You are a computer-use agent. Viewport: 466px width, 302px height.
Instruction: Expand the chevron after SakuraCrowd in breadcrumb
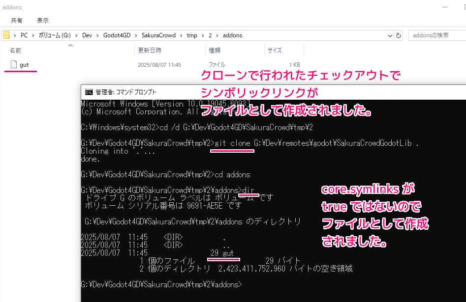tap(182, 35)
